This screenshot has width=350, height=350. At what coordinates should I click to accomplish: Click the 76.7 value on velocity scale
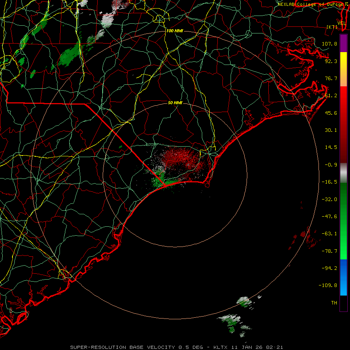pyautogui.click(x=331, y=78)
